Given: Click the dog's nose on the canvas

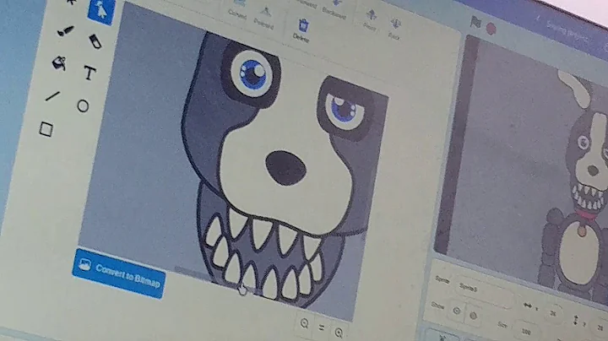Looking at the screenshot, I should pyautogui.click(x=285, y=168).
